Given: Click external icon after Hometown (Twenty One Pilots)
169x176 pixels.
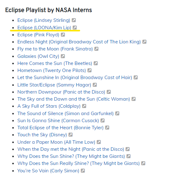Looking at the screenshot, I should click(90, 70).
